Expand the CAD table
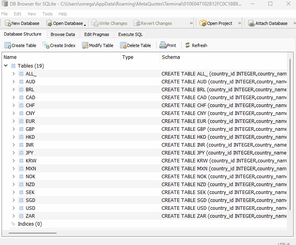 [13, 98]
